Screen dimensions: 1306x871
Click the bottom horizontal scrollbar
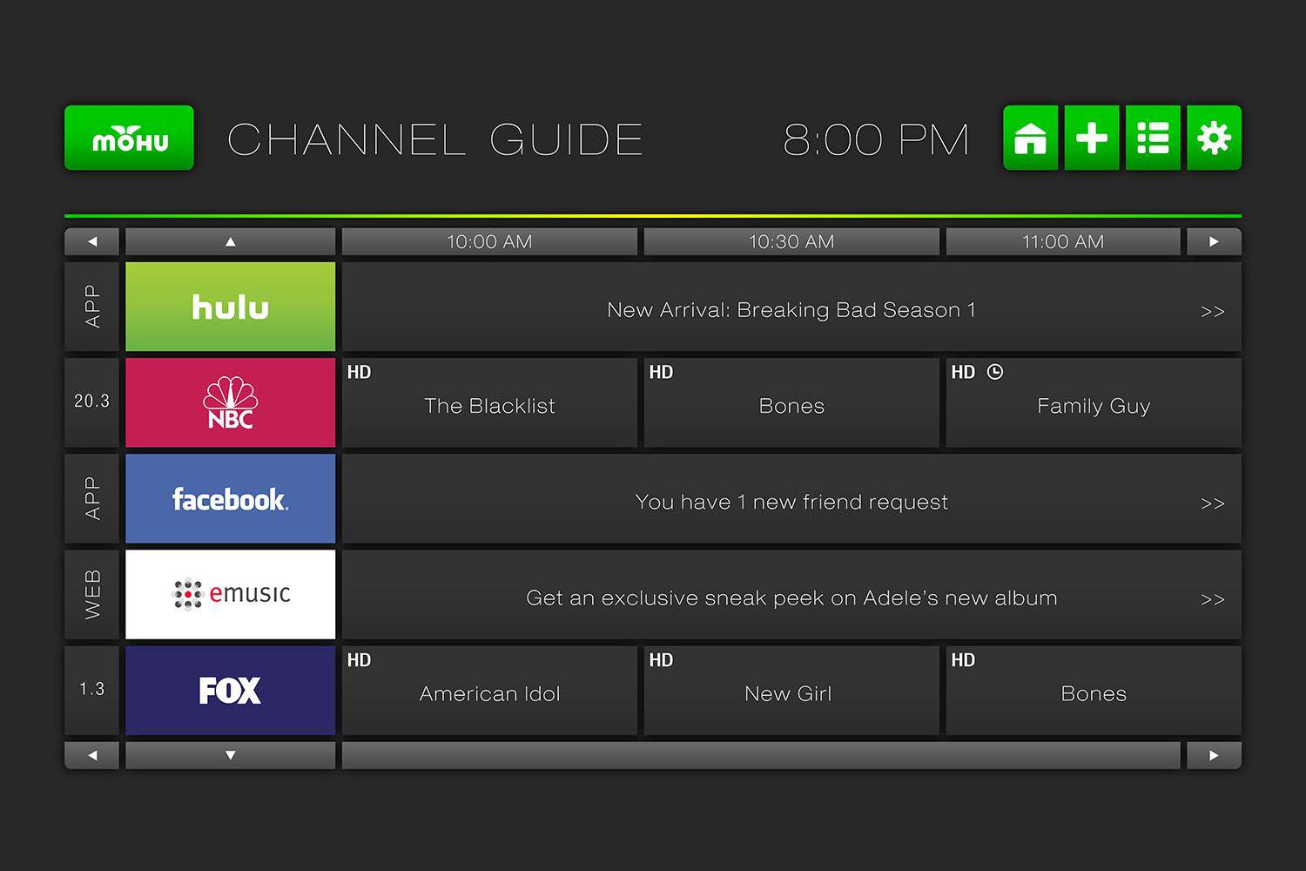tap(761, 755)
